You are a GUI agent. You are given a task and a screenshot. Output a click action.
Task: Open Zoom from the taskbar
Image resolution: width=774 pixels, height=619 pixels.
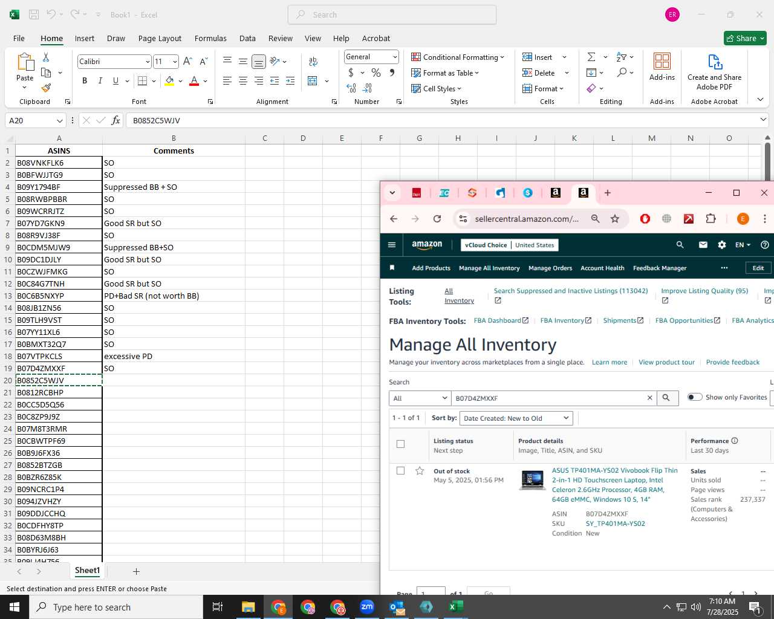367,607
